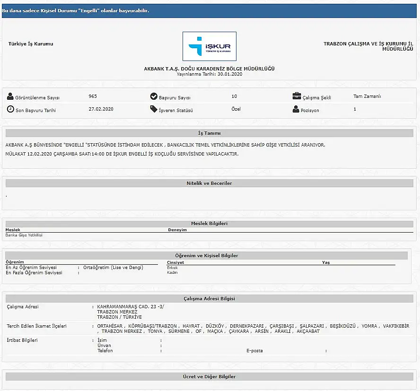Click the application count value '10'
The image size is (420, 391).
(234, 96)
